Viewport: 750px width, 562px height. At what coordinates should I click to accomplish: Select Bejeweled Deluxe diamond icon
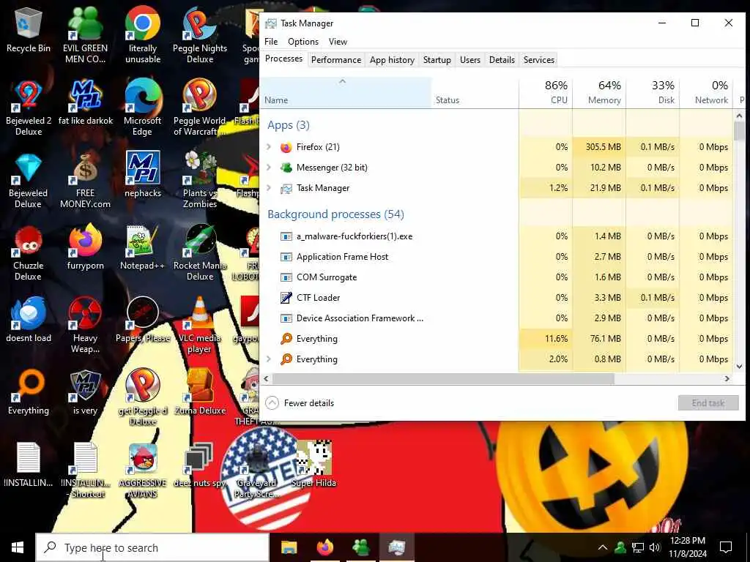click(29, 180)
